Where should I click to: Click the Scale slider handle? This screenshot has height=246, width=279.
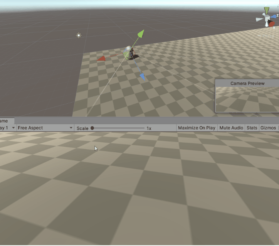click(x=92, y=128)
